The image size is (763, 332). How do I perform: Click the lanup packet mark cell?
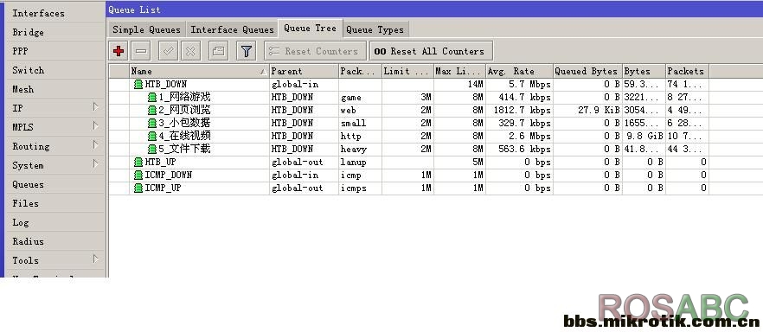tap(360, 162)
